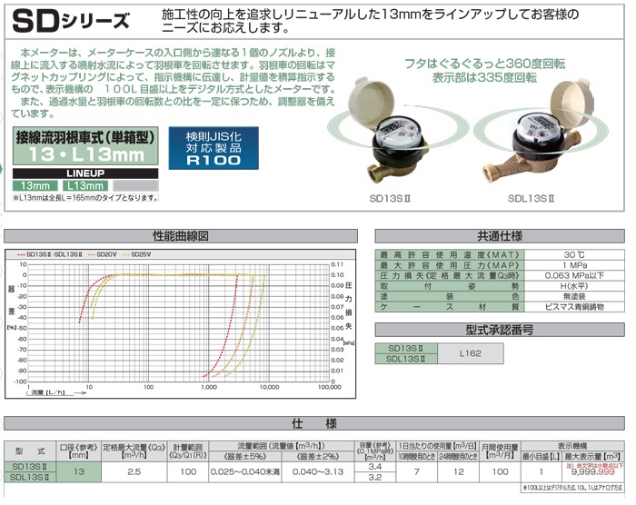Click the 接線流羽根車式(単箱型) green heading box
Image resolution: width=636 pixels, height=505 pixels.
point(85,145)
